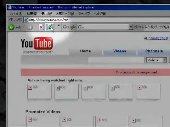Open fourth thumbnail under Videos being watched
This screenshot has width=170, height=127.
121,92
